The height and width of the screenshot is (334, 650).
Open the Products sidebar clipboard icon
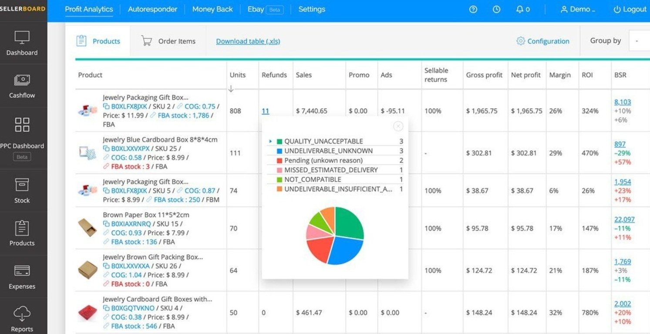(22, 228)
